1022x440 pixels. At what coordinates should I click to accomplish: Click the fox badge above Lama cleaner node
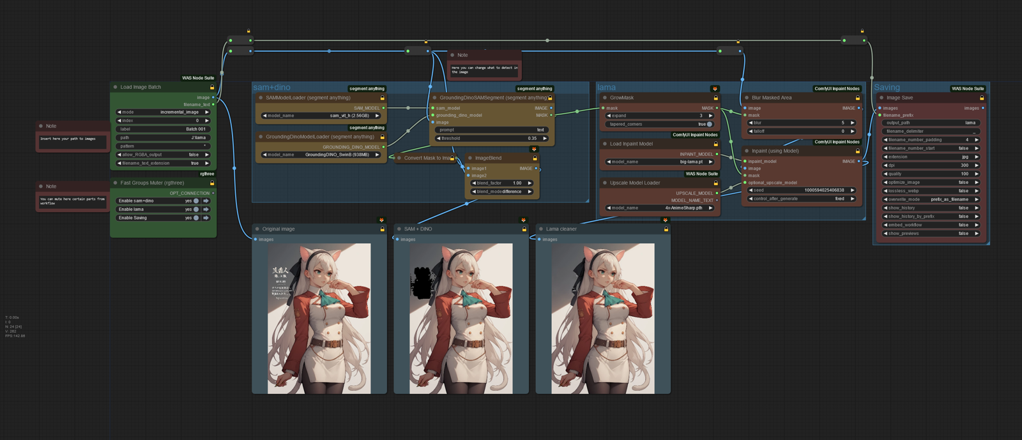tap(665, 220)
